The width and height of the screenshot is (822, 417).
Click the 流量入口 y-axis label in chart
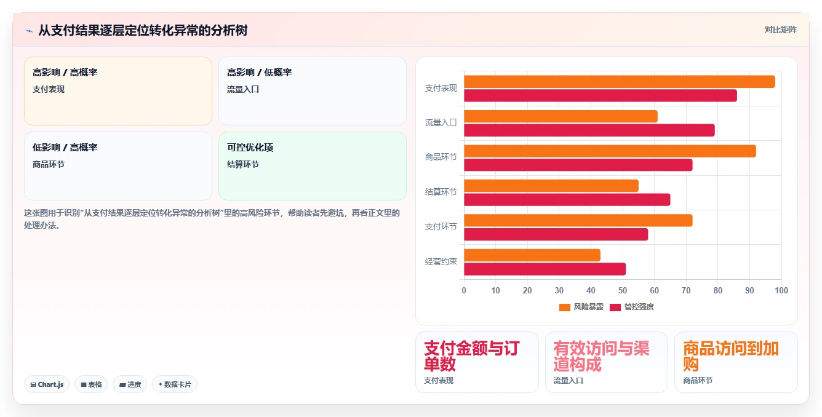click(441, 123)
